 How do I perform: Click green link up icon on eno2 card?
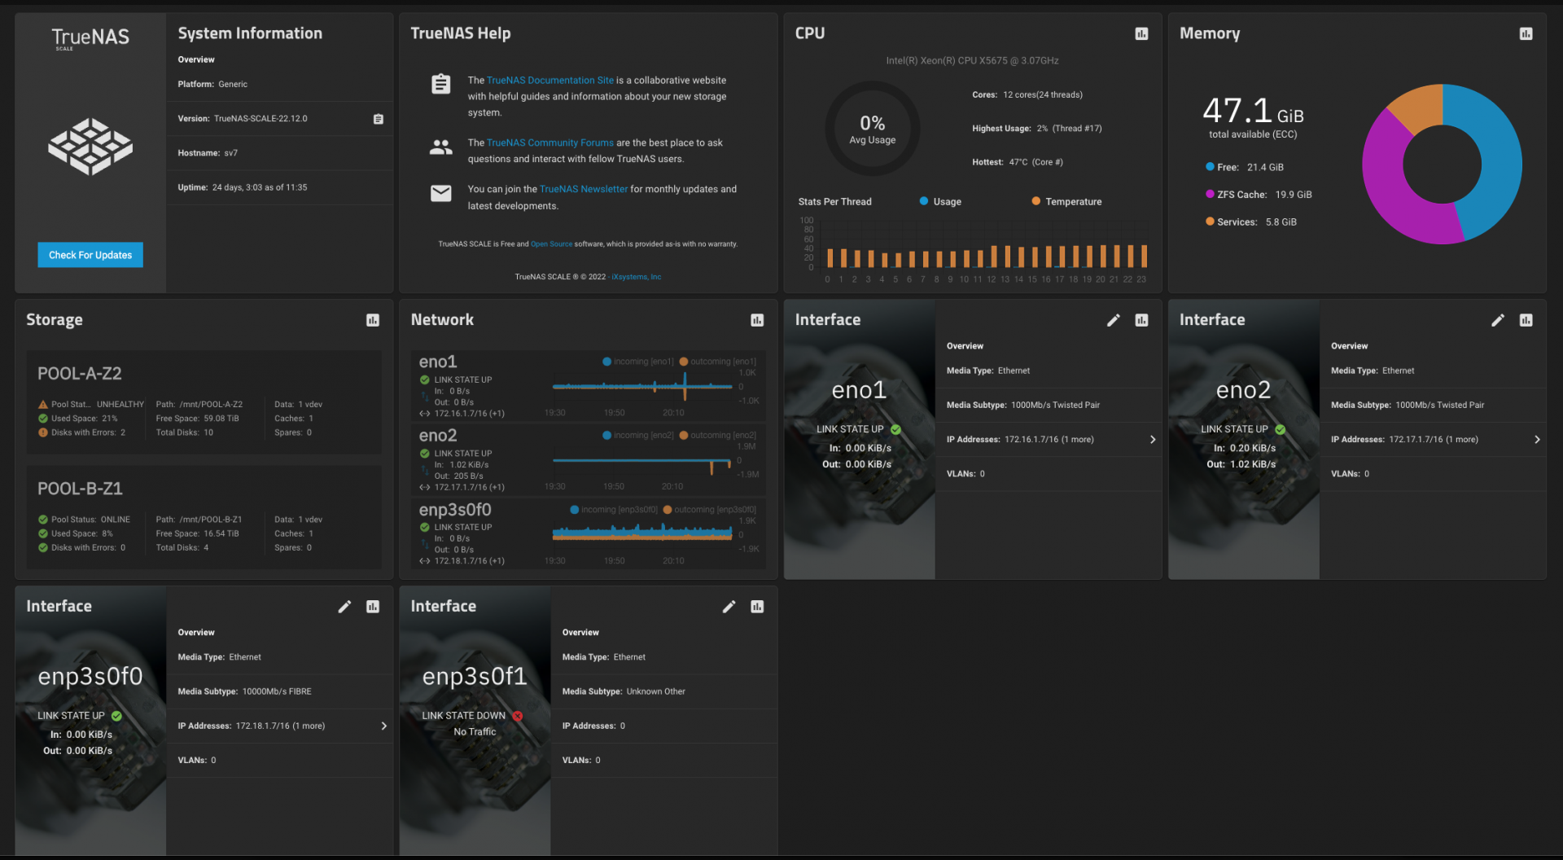click(1280, 429)
